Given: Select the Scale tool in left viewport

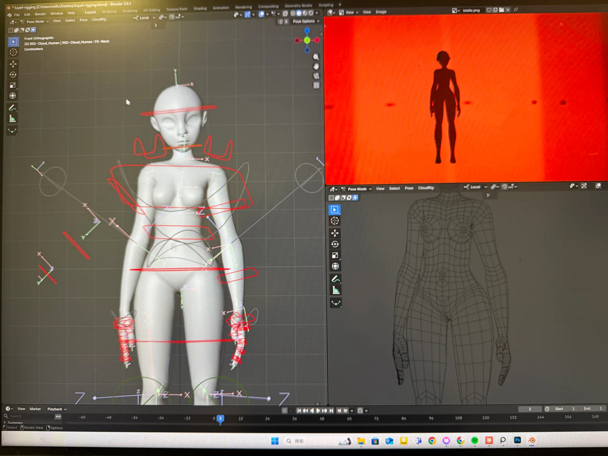Looking at the screenshot, I should coord(13,85).
